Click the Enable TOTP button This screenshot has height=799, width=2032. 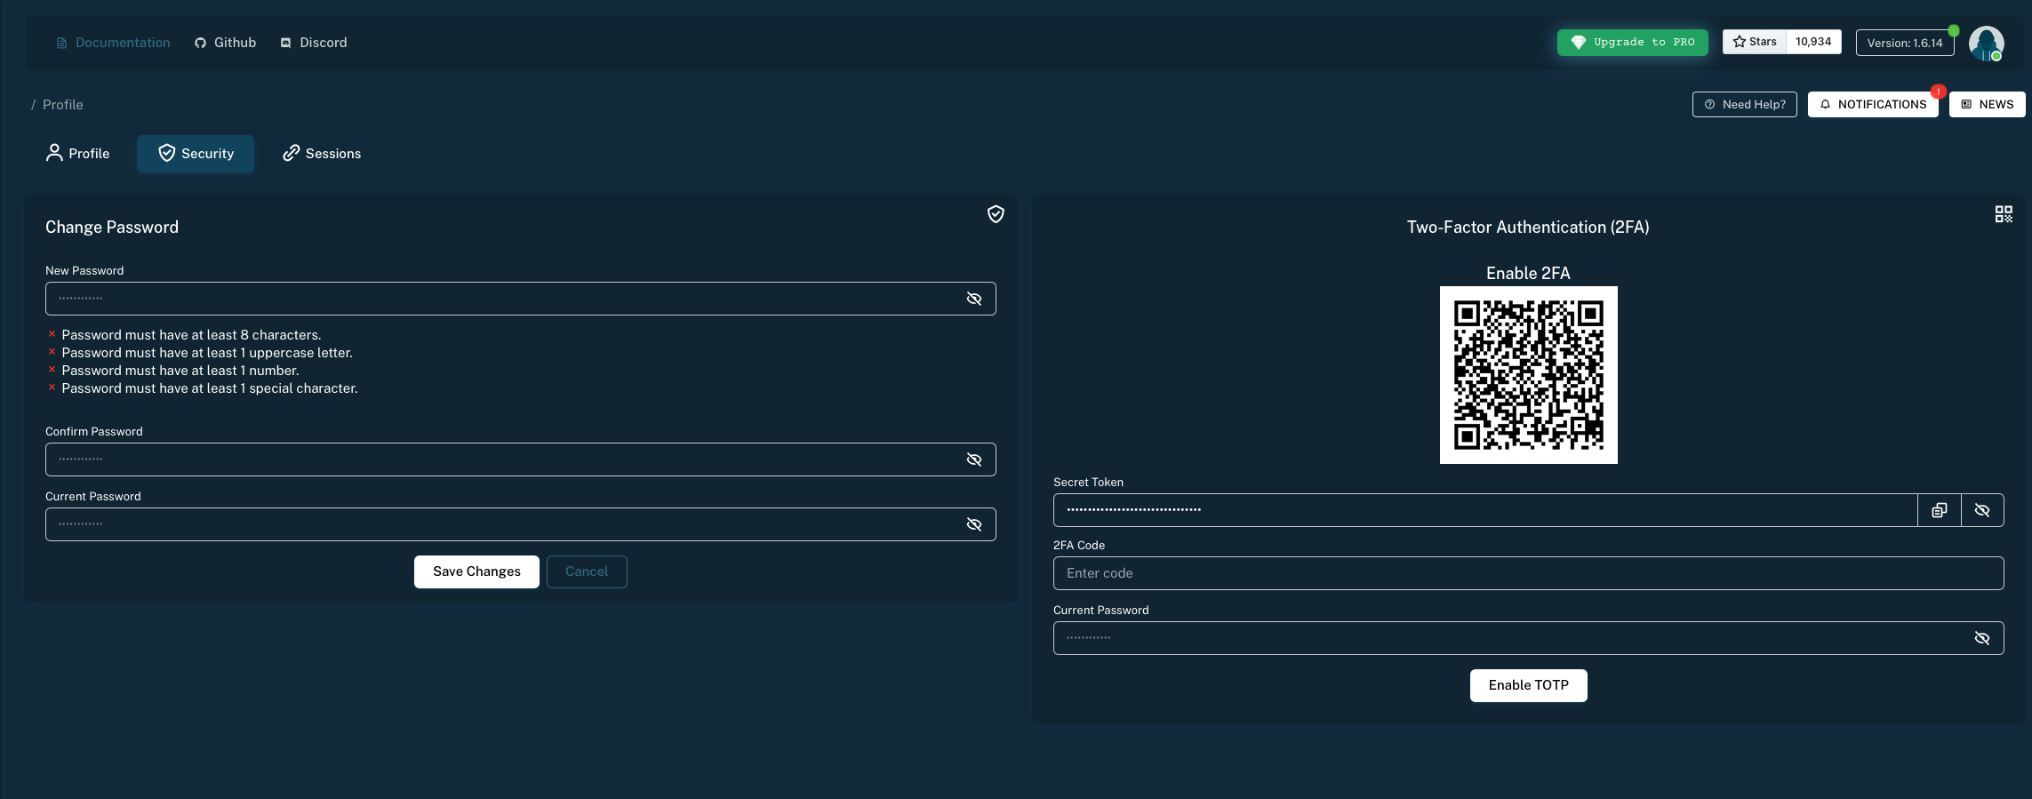point(1529,685)
